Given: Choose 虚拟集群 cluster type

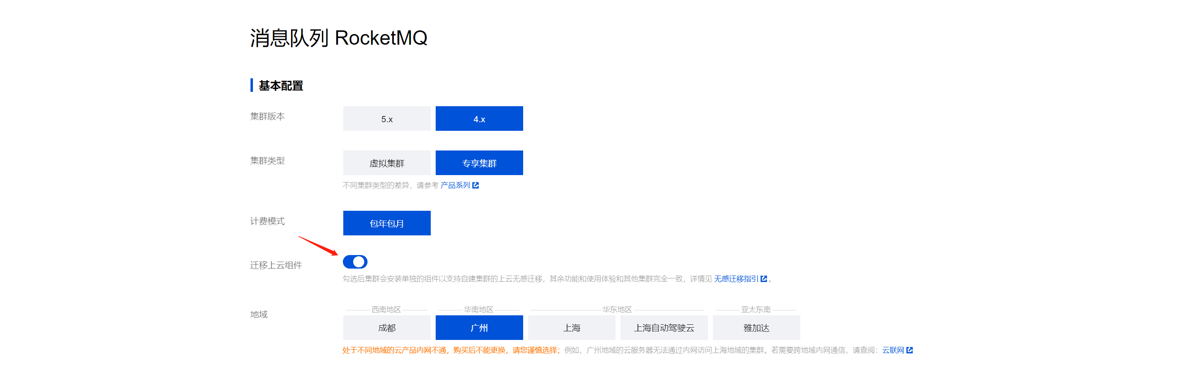Looking at the screenshot, I should (386, 163).
